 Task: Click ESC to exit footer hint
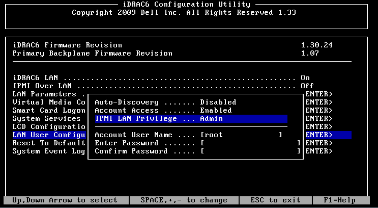pos(275,200)
